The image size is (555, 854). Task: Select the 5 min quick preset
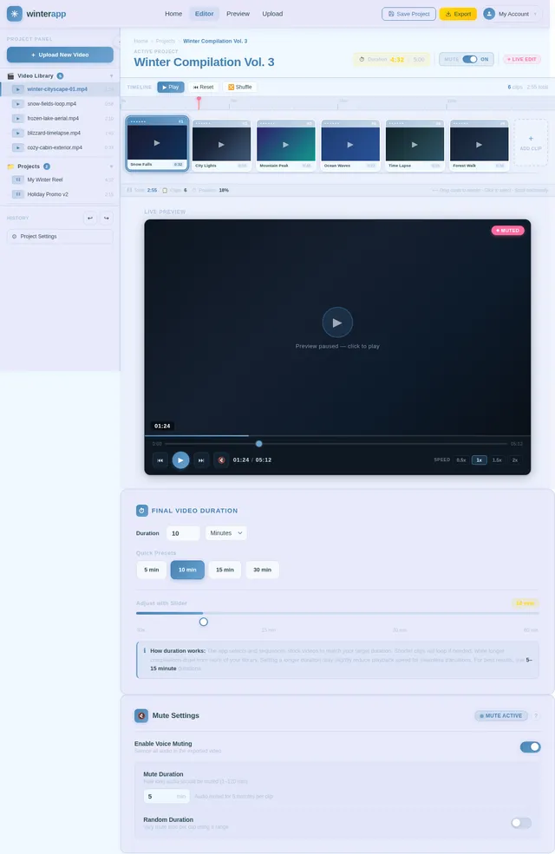point(152,570)
